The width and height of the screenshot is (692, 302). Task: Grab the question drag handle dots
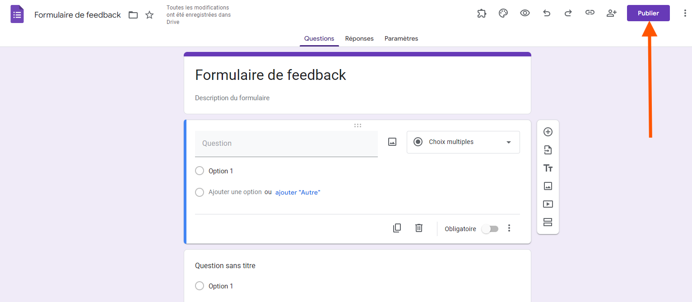point(358,125)
